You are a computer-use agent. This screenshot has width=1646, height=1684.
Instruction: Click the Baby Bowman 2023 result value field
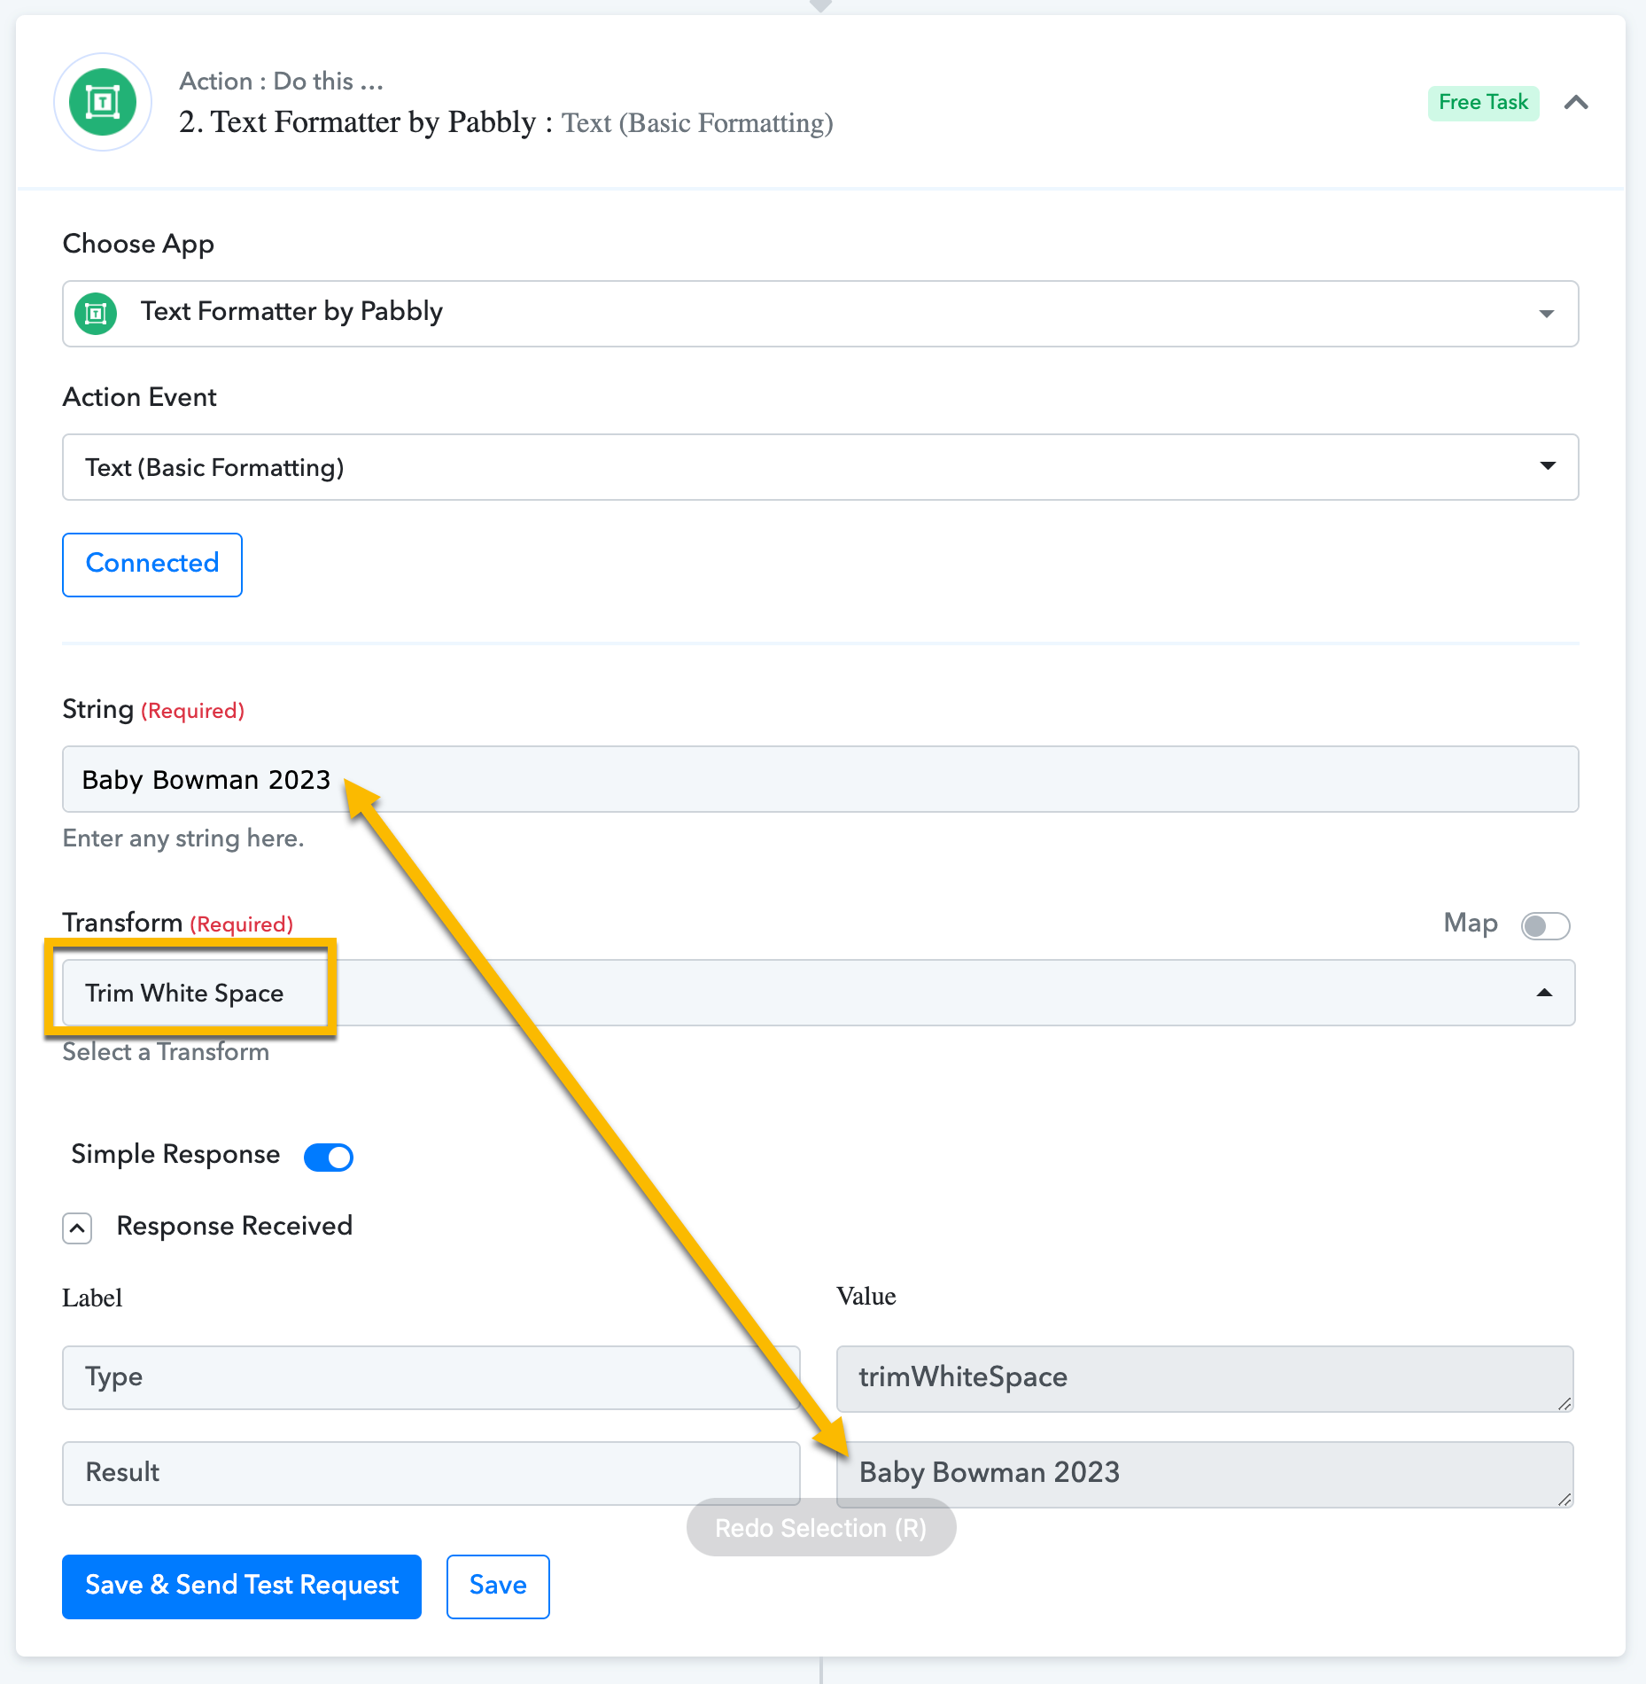[x=1205, y=1474]
